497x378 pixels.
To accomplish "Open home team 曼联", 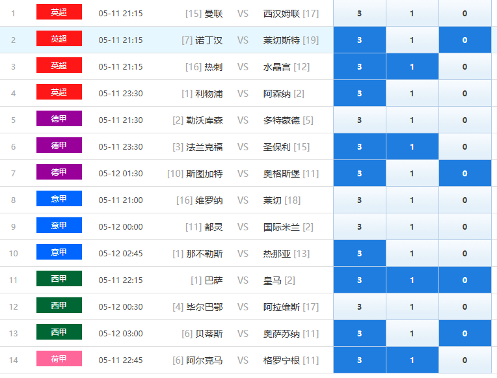I will [x=213, y=14].
